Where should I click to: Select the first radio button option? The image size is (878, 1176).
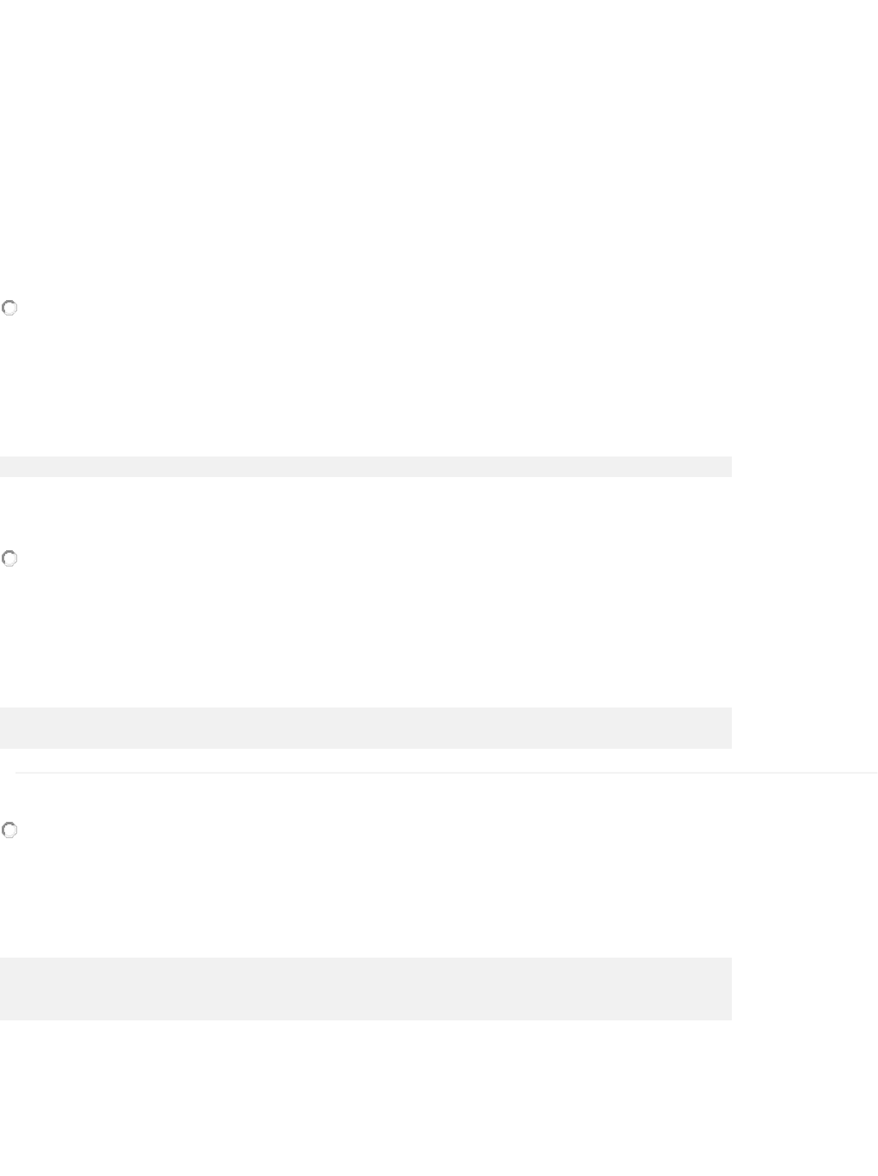pos(9,308)
